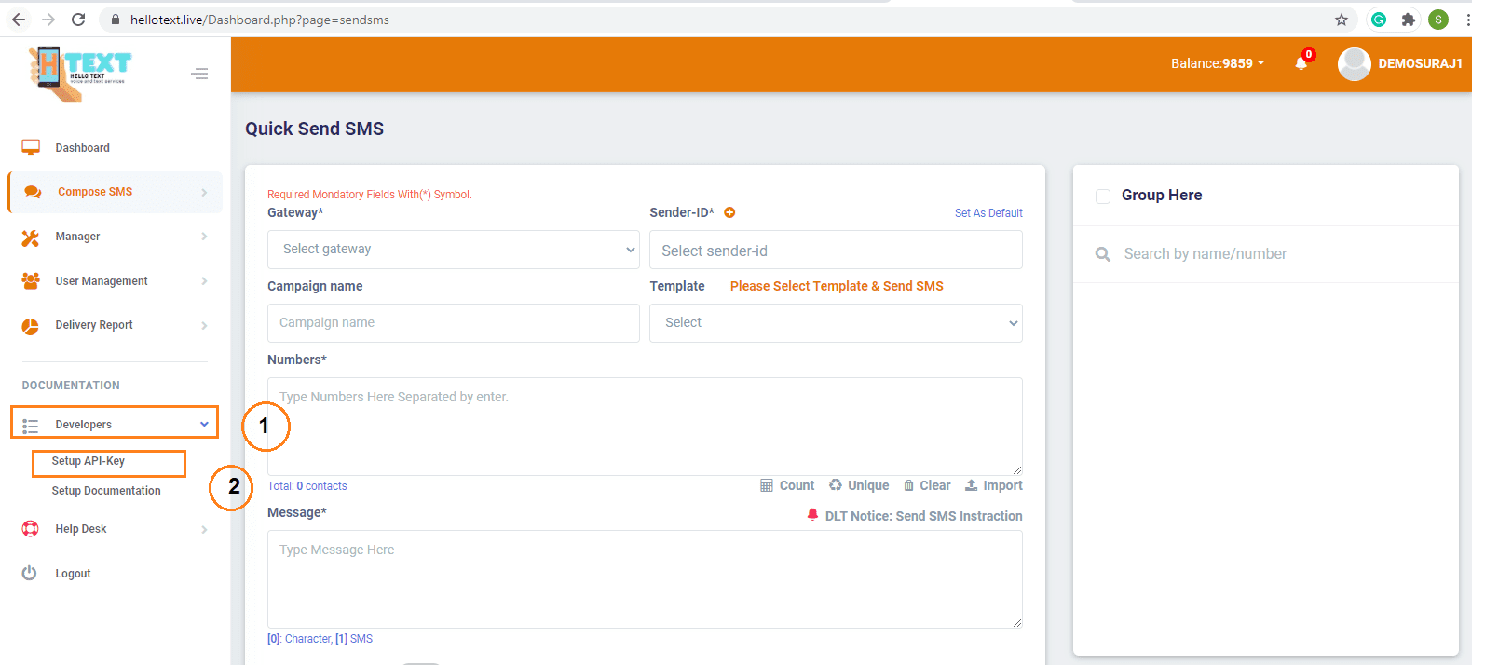1485x665 pixels.
Task: Tick the Group Here checkbox
Action: 1103,196
